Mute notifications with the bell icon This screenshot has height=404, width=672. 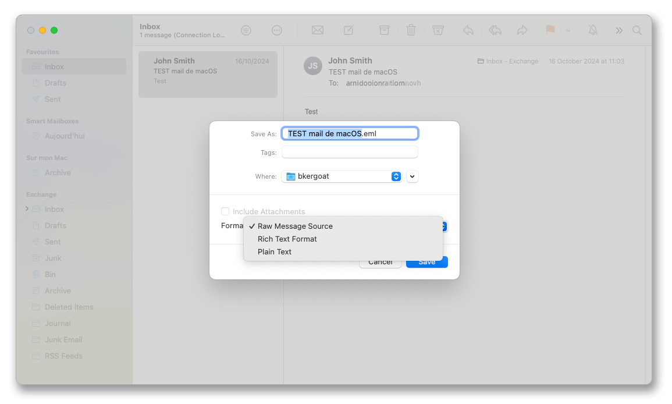coord(592,30)
